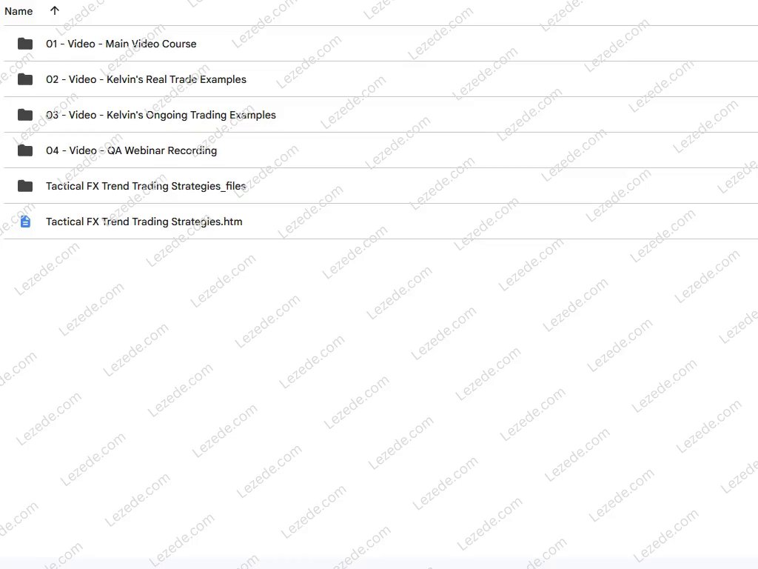Select '03 - Video - Kelvin's Ongoing Trading Examples'
758x569 pixels.
[x=161, y=115]
